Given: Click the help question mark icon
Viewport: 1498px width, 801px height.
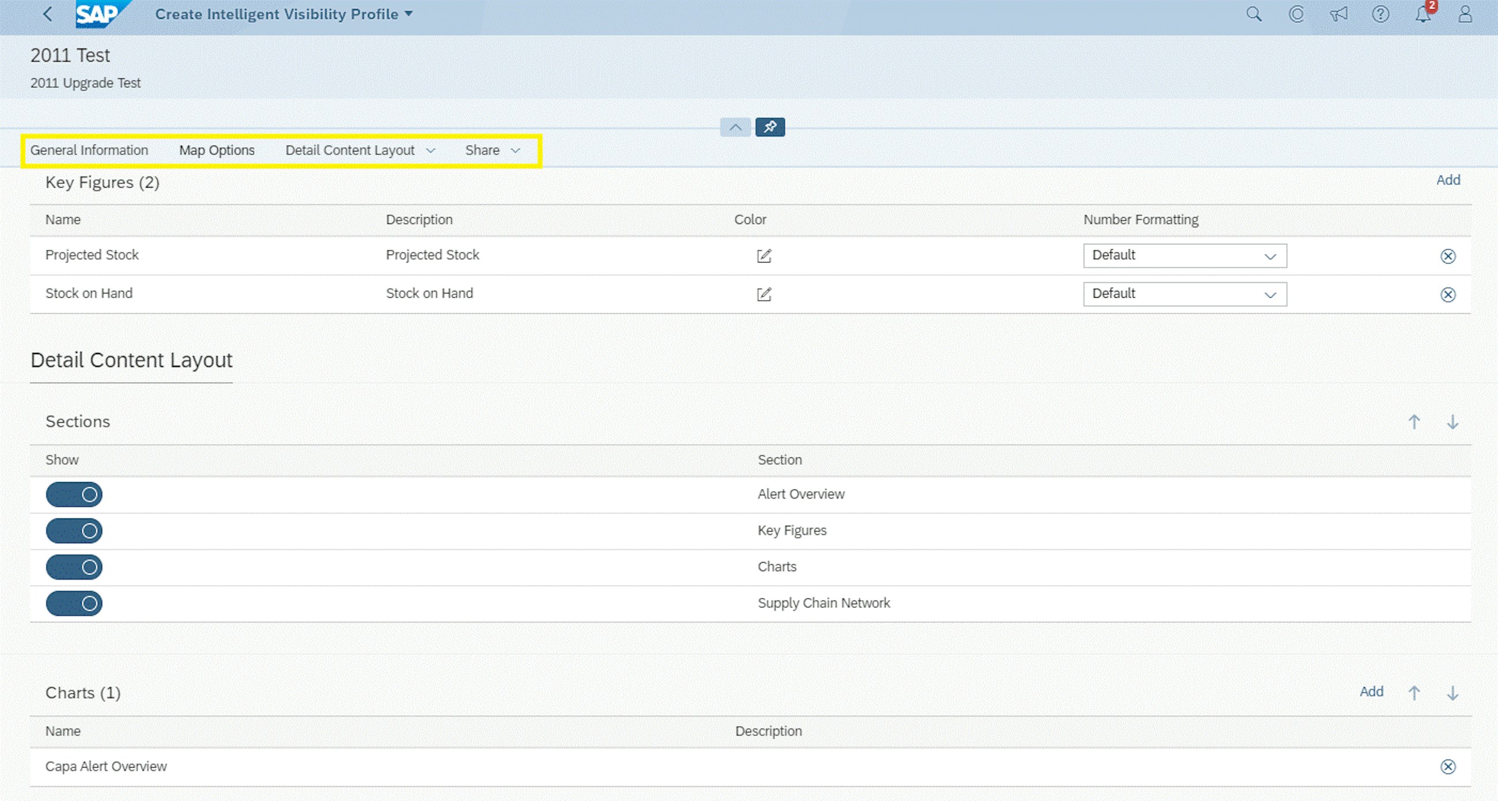Looking at the screenshot, I should tap(1381, 15).
